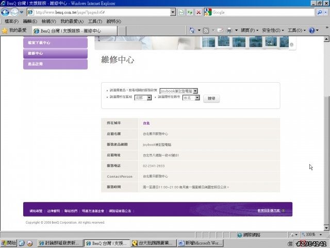Select the BenQ 台灣 支援服務 tab
Viewport: 330px width, 248px height.
point(74,31)
